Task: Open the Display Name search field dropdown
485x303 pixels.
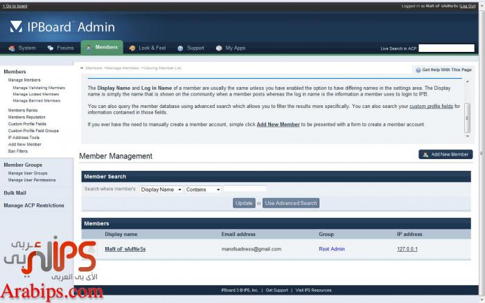Action: 161,189
